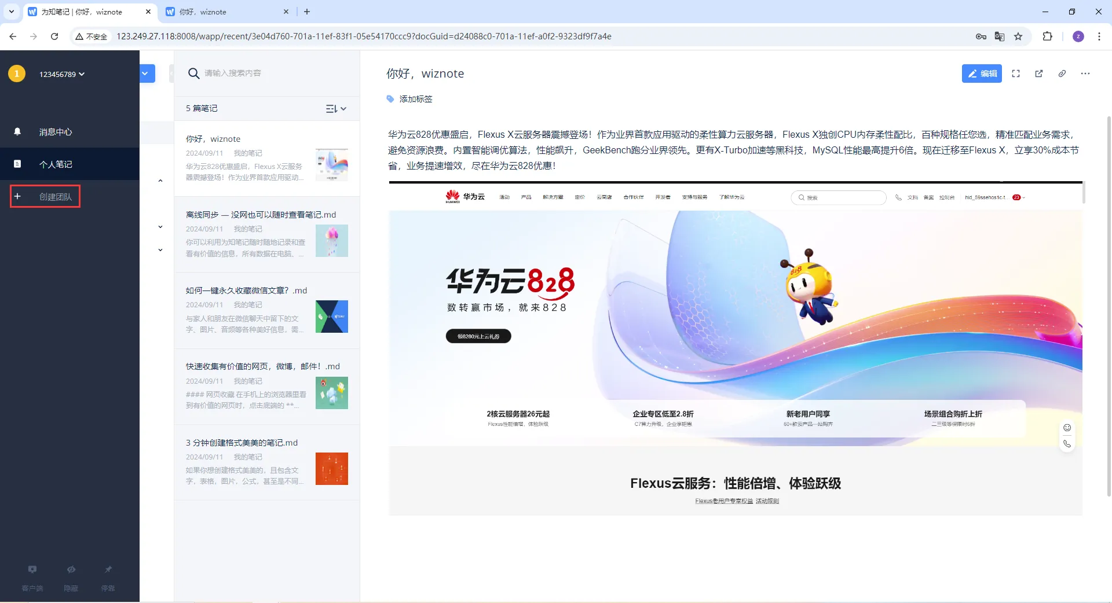Open 消息中心 message center

(69, 132)
